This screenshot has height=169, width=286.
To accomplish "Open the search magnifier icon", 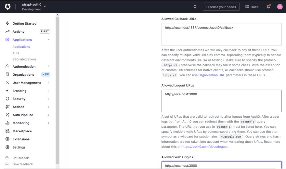I will click(x=195, y=7).
